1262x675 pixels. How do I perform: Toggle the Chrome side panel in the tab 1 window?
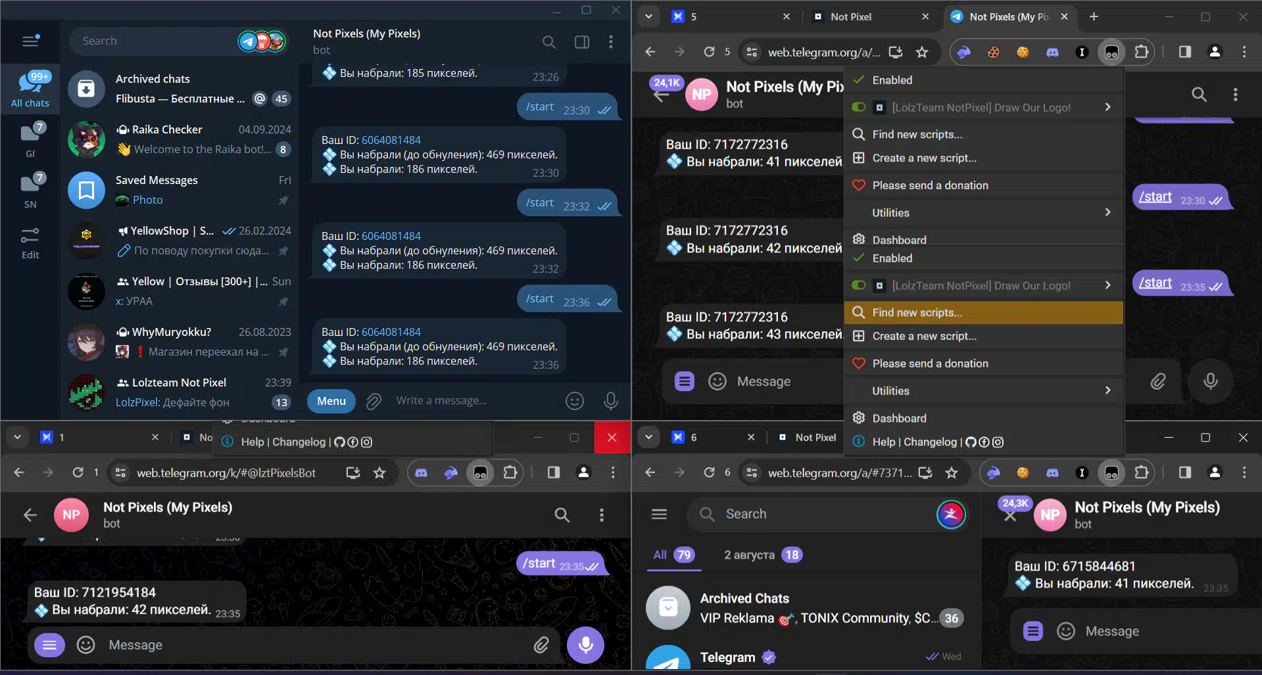pos(554,473)
